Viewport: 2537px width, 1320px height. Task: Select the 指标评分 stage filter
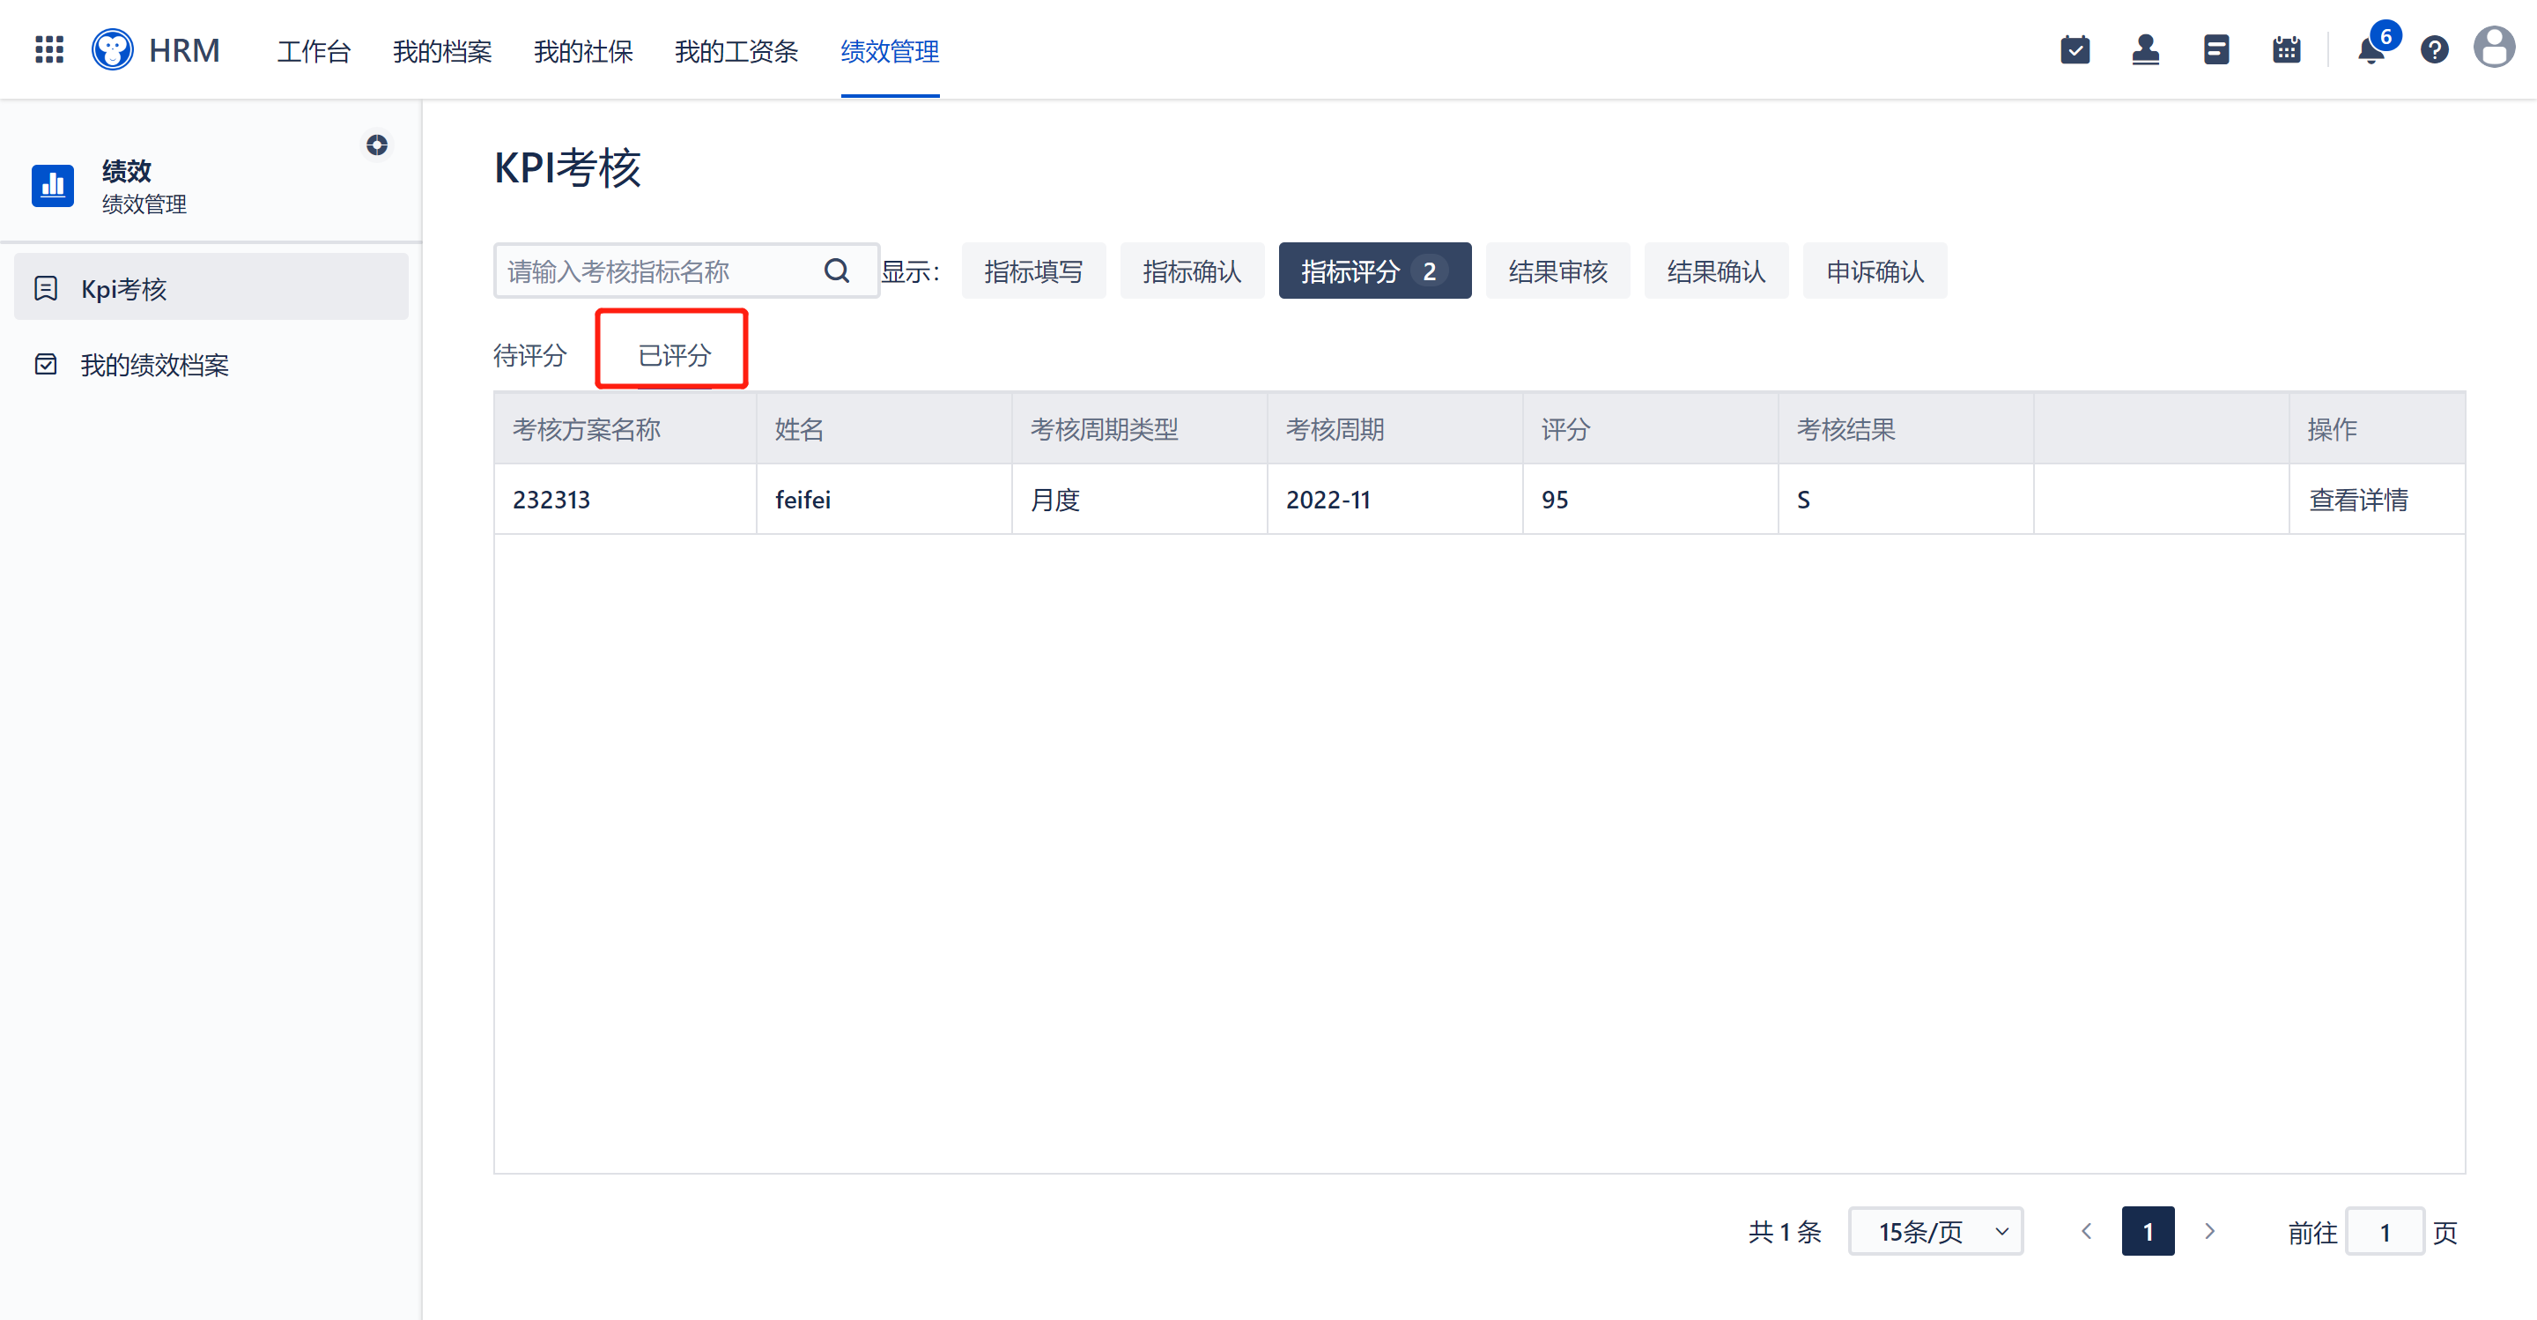tap(1374, 271)
